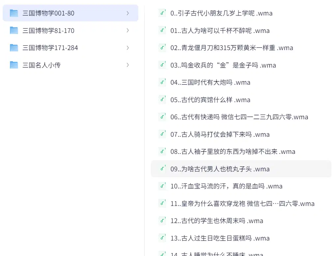The width and height of the screenshot is (332, 256).
Task: Expand chevron for 三国名人小传 folder
Action: [x=128, y=65]
